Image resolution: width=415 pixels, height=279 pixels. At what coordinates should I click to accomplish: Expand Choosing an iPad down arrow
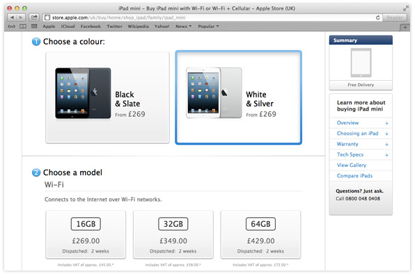click(x=386, y=134)
